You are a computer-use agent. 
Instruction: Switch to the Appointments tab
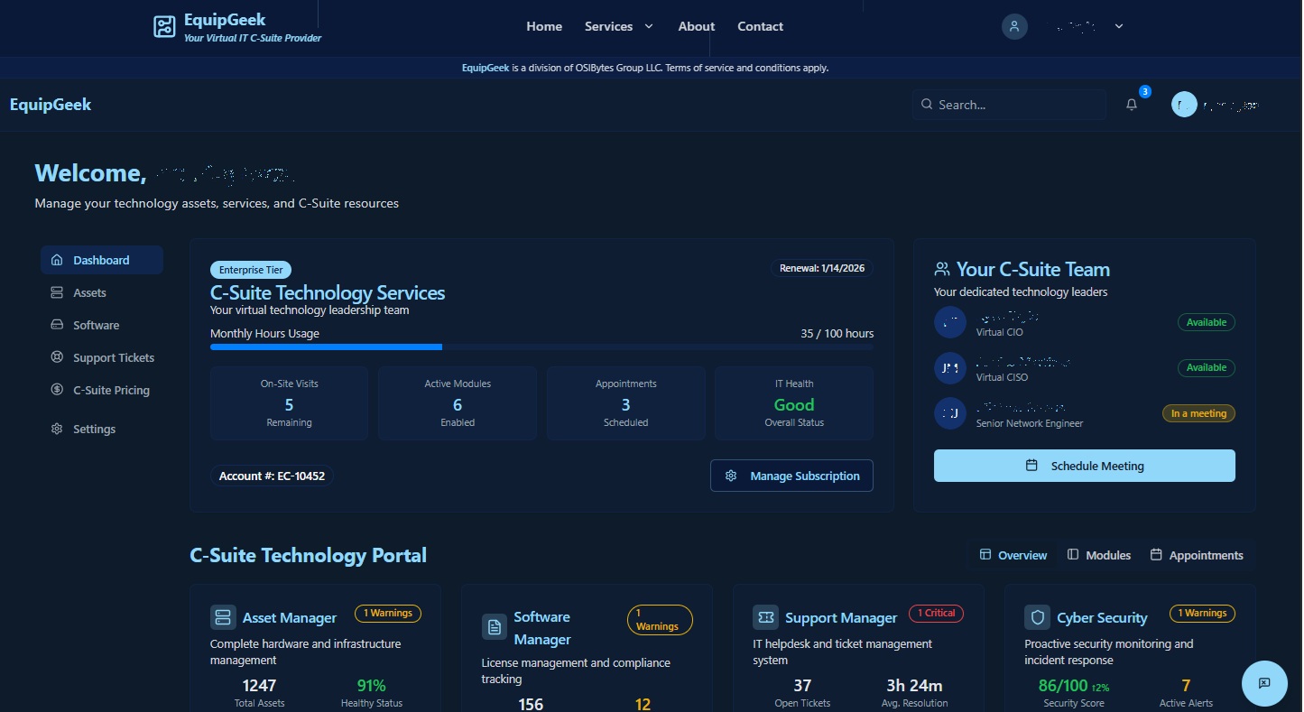point(1197,555)
